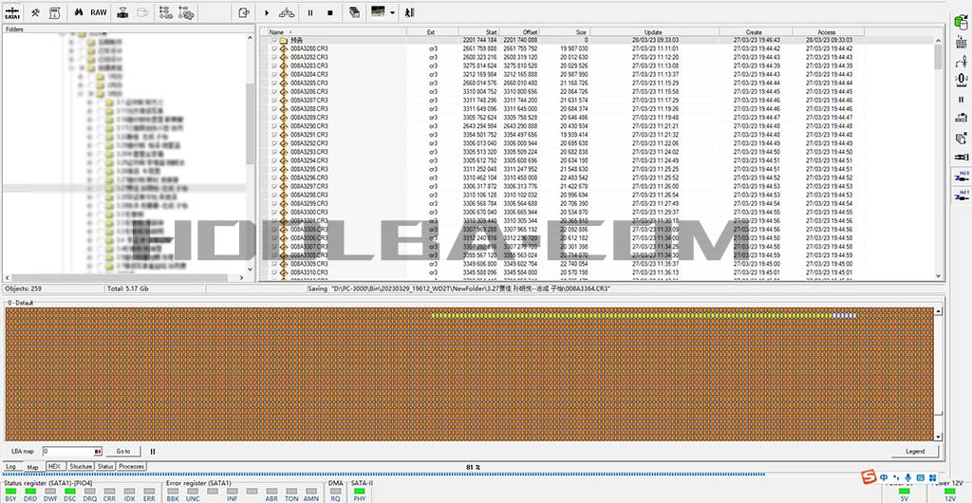
Task: Open RAW recovery mode
Action: [99, 12]
